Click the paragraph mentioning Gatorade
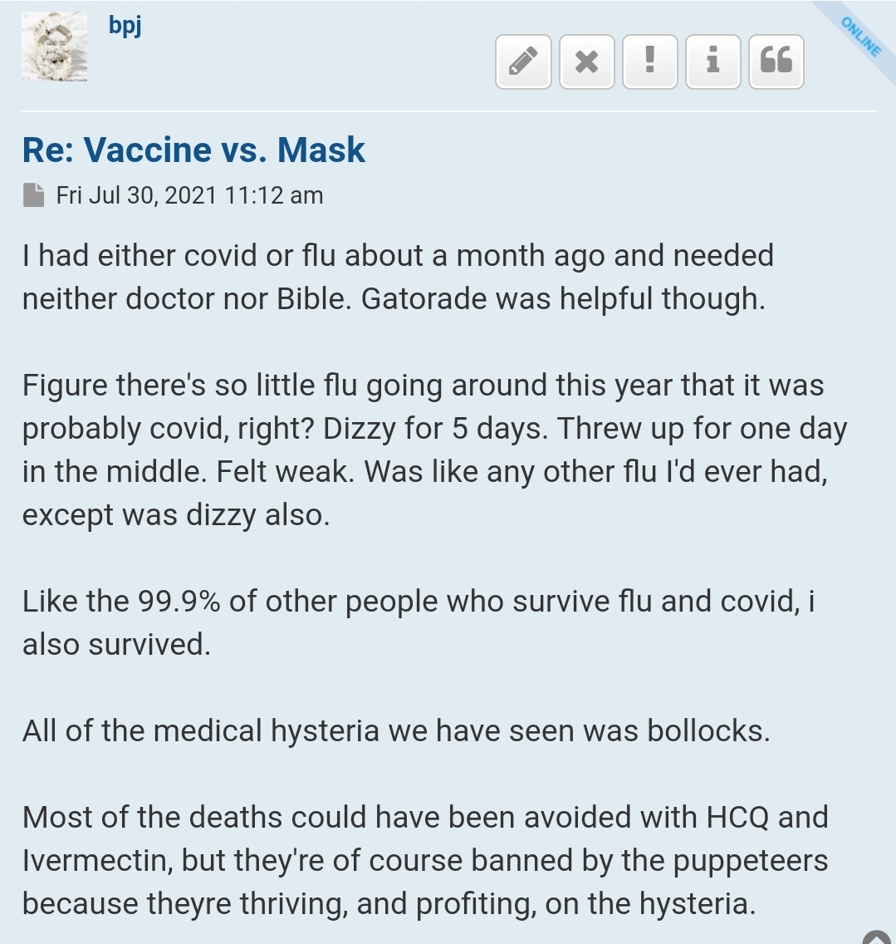 click(x=398, y=277)
